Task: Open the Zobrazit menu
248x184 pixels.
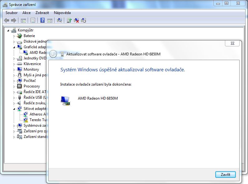Action: pyautogui.click(x=42, y=13)
